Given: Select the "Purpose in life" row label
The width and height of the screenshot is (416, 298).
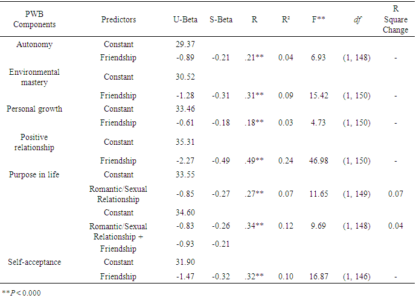Looking at the screenshot, I should click(34, 175).
